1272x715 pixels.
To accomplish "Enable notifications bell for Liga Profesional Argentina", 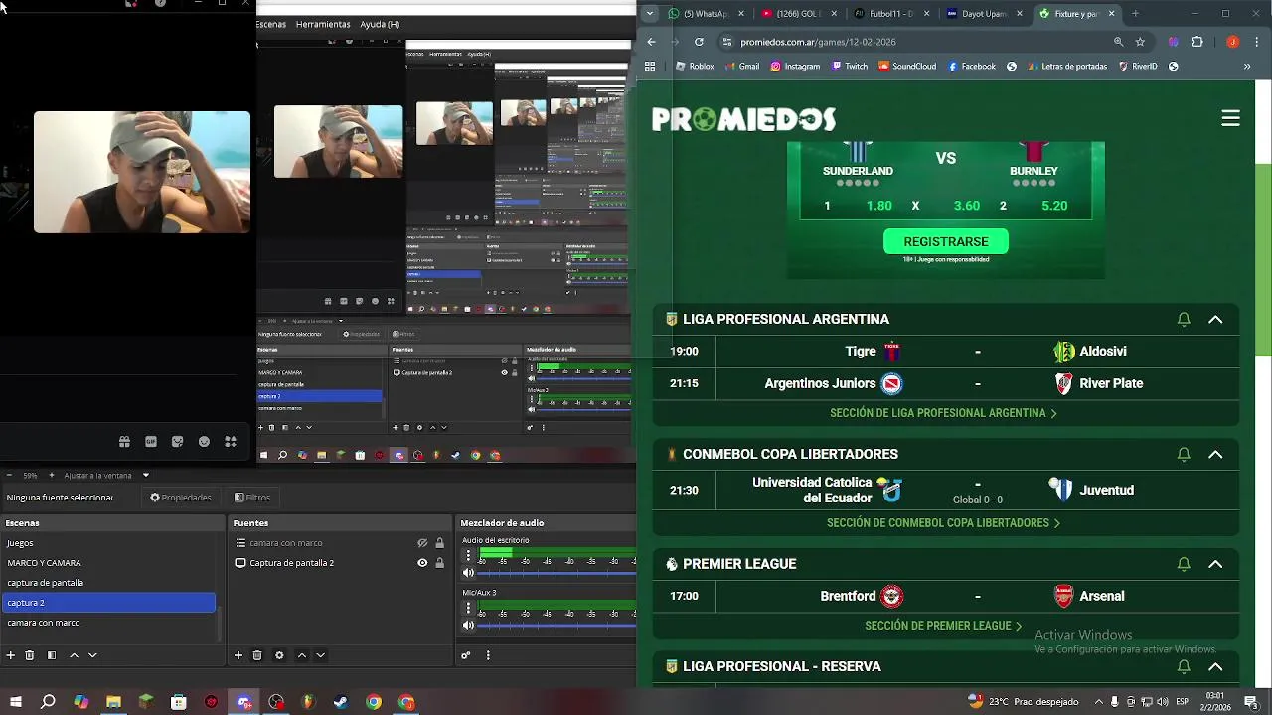I will point(1184,319).
